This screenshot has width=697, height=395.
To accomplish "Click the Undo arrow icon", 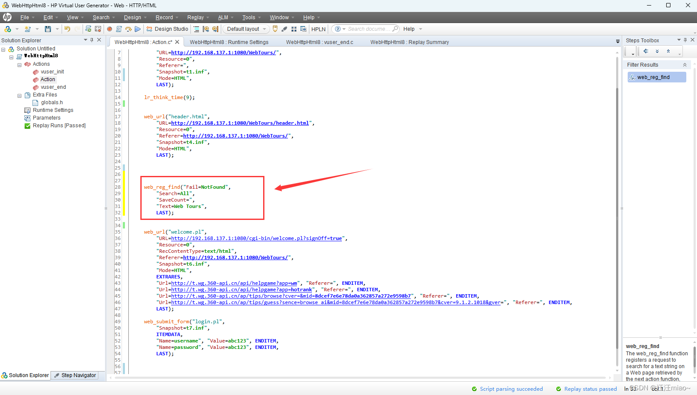I will [67, 29].
